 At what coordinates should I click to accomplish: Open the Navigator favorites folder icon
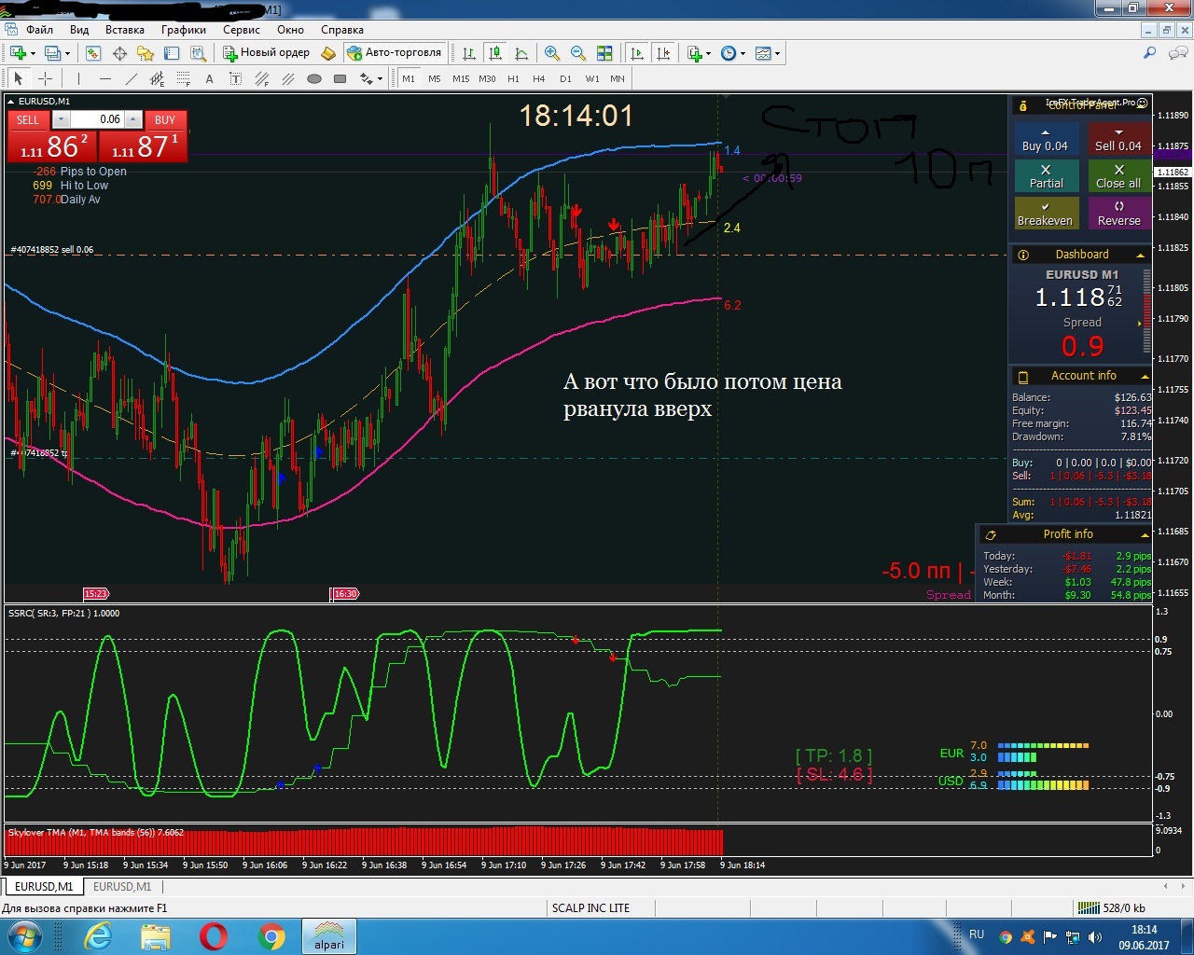pyautogui.click(x=146, y=53)
